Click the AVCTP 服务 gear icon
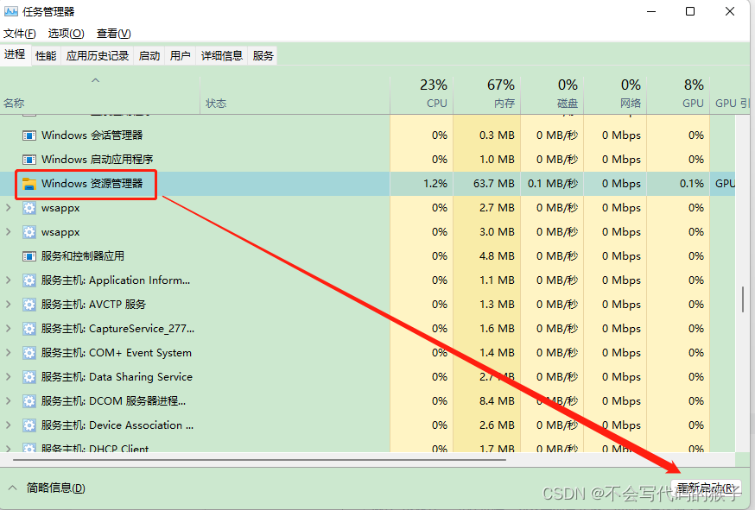This screenshot has width=755, height=510. (30, 304)
